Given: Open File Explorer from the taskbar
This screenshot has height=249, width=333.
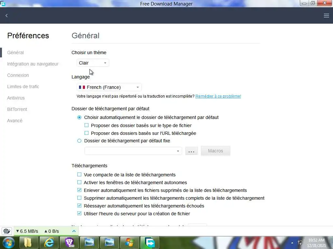Looking at the screenshot, I should click(29, 243).
